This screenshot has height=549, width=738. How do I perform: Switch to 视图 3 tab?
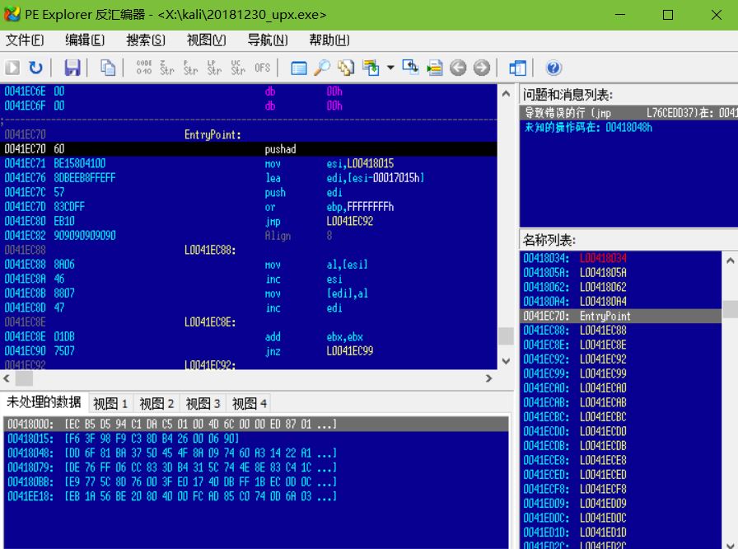(x=203, y=403)
